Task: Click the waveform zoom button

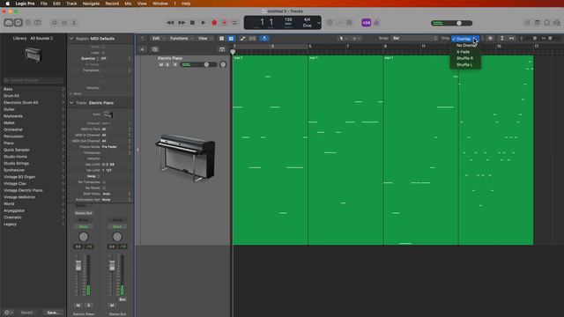Action: coord(490,39)
